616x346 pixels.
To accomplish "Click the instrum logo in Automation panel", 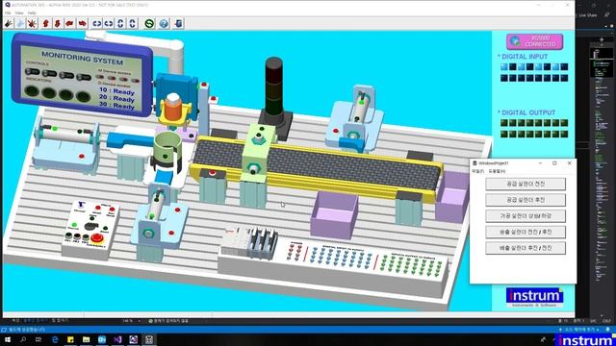I will pyautogui.click(x=534, y=297).
